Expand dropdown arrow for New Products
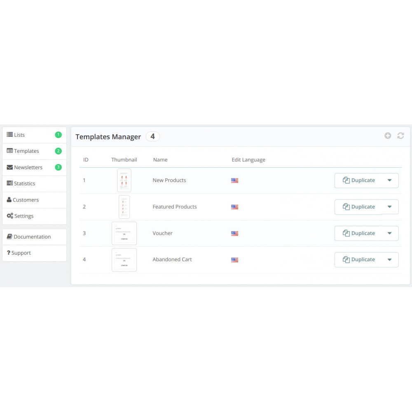Screen dimensions: 412x412 [x=390, y=180]
